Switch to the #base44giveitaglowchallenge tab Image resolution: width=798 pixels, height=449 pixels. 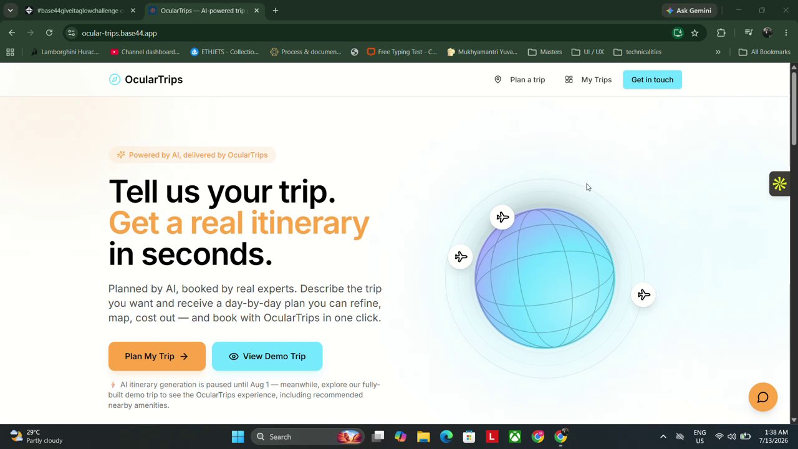tap(79, 11)
